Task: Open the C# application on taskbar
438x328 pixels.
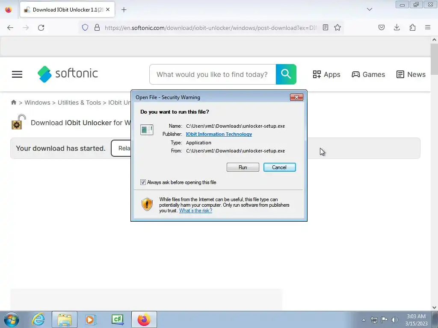Action: coord(117,319)
